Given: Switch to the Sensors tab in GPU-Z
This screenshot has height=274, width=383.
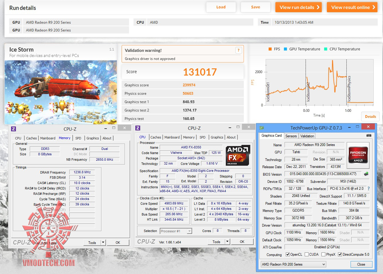Looking at the screenshot, I should coord(291,136).
